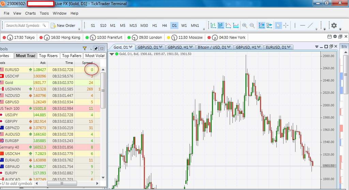Open the Tools menu
This screenshot has width=349, height=190.
coord(44,13)
